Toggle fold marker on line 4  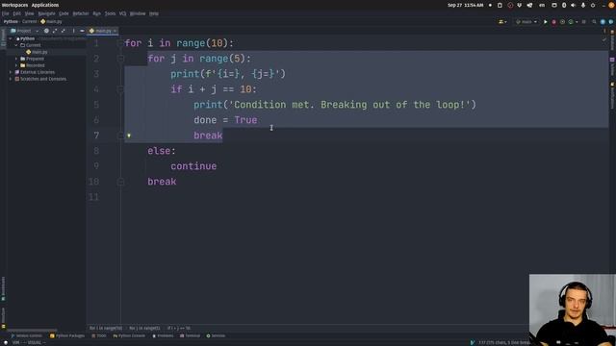(120, 89)
